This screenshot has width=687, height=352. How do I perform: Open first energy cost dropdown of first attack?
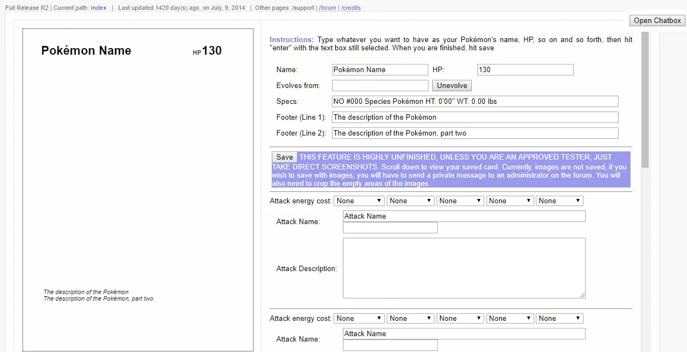click(x=359, y=201)
